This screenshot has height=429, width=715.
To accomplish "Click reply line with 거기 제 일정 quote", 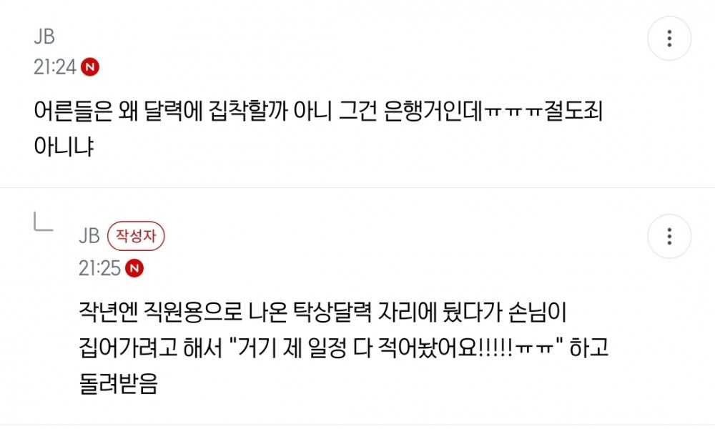I will tap(344, 348).
